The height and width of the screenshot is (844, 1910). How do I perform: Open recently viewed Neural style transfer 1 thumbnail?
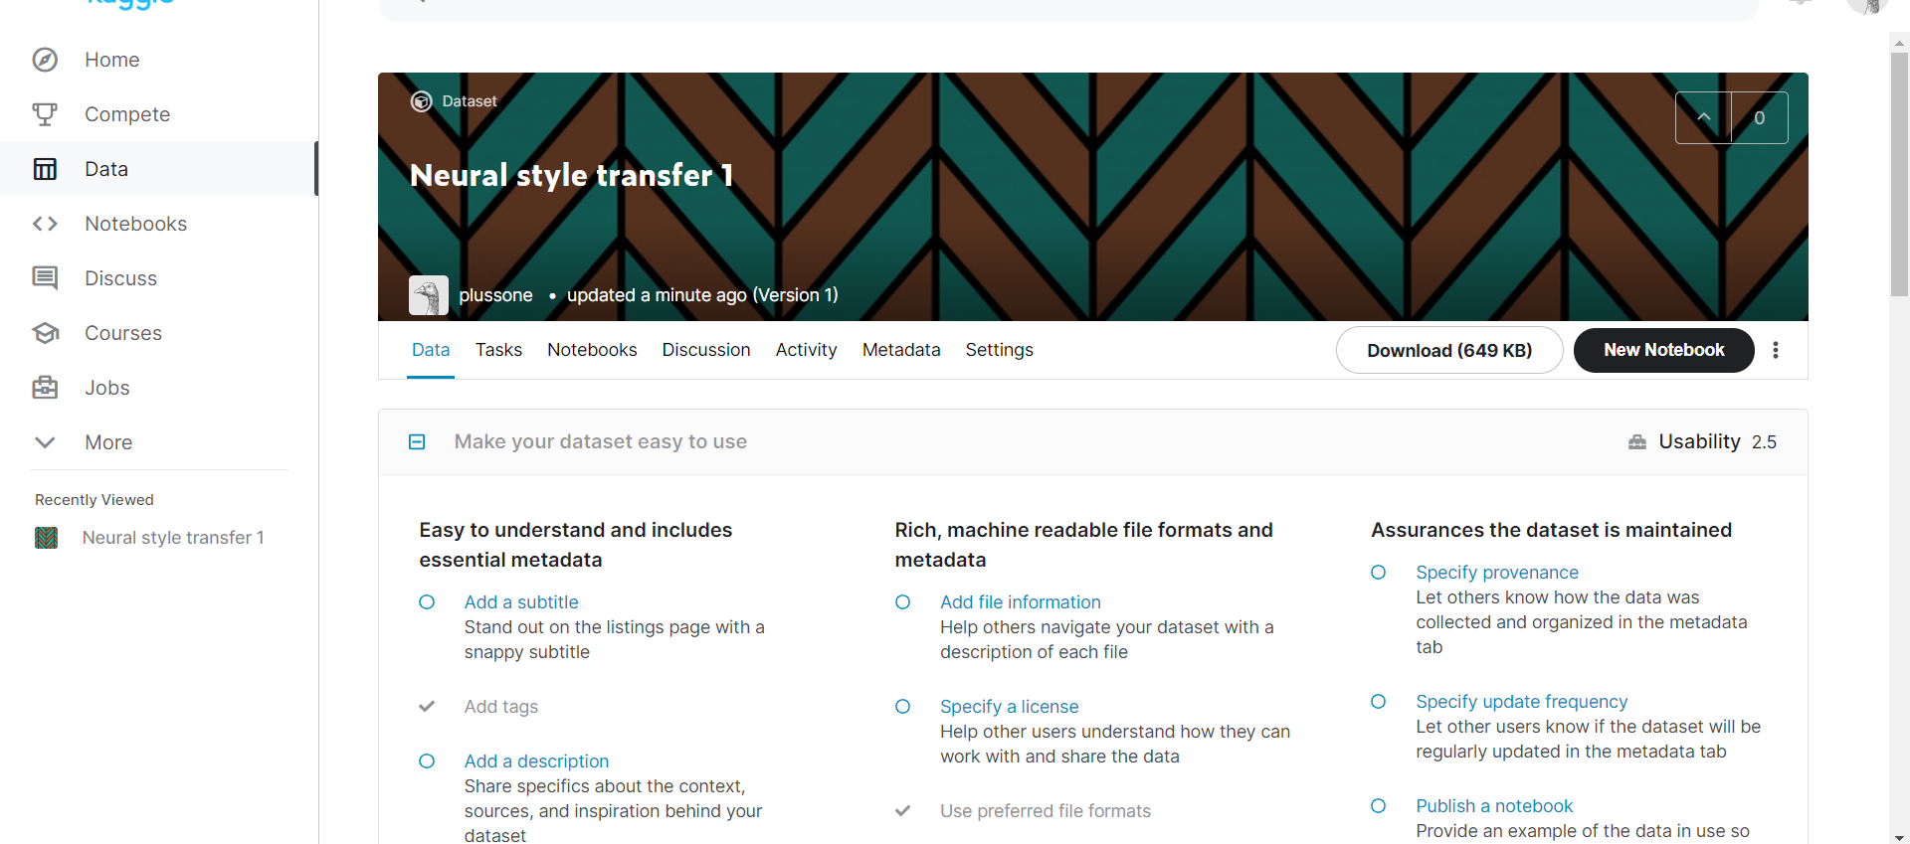coord(46,538)
